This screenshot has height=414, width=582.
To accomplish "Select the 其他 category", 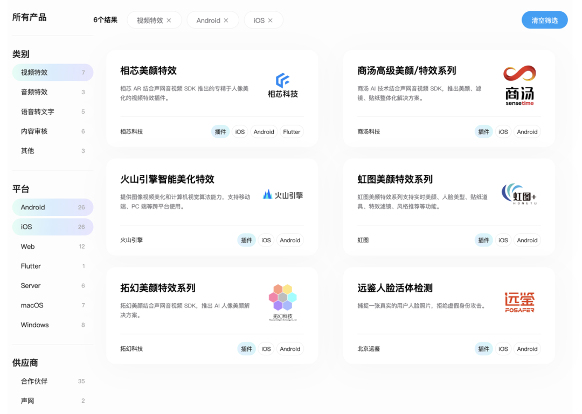I will pyautogui.click(x=53, y=151).
